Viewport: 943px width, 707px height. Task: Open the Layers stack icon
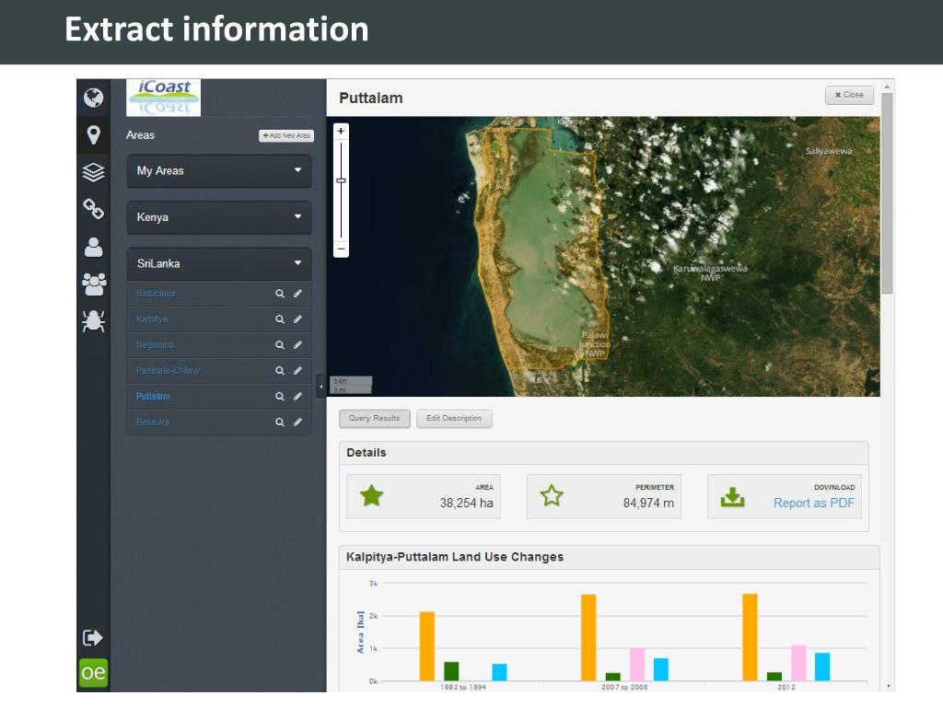pyautogui.click(x=93, y=172)
